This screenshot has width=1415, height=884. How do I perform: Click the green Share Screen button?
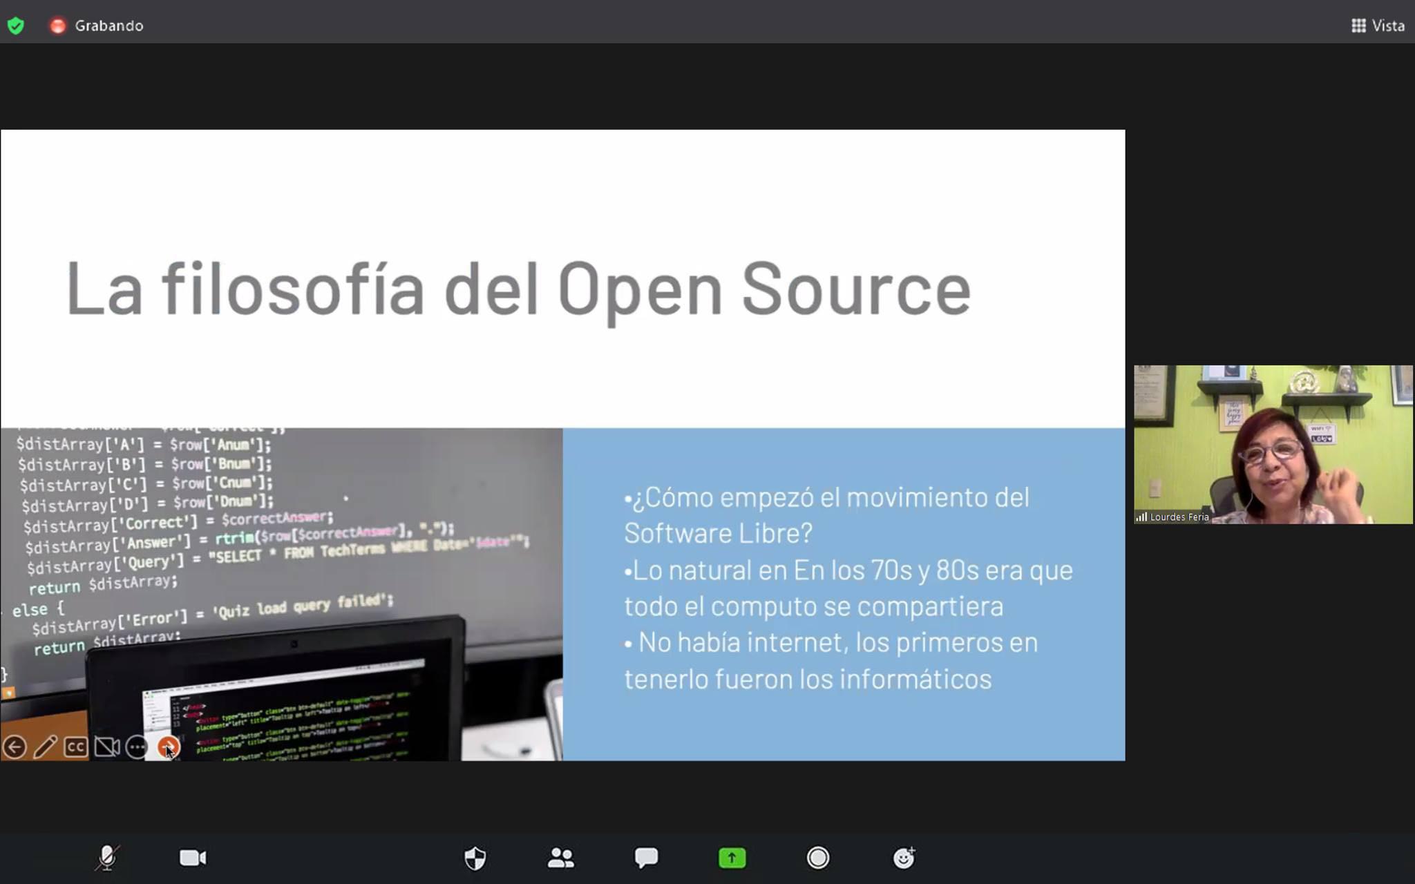click(732, 858)
